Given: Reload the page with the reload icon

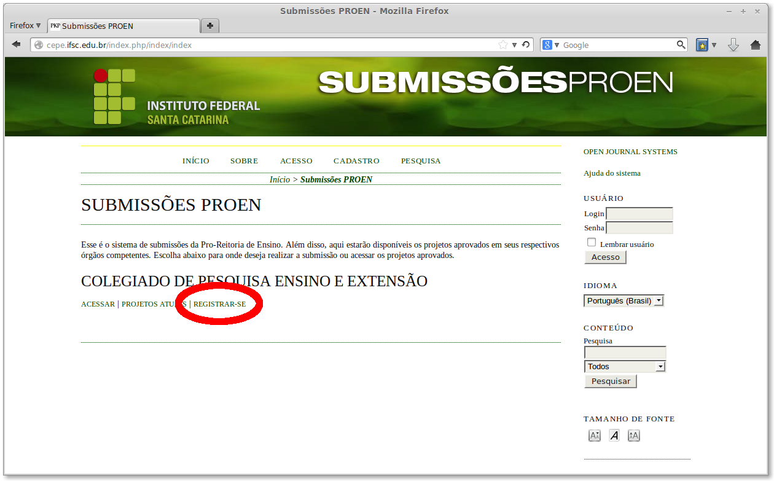Looking at the screenshot, I should coord(525,44).
